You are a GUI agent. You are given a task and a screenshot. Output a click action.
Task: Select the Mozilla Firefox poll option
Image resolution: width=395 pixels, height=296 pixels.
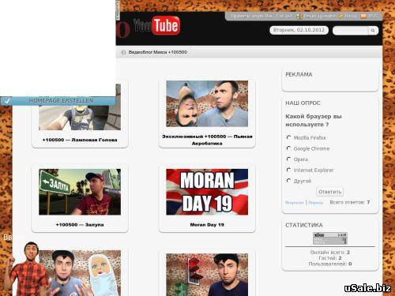click(x=288, y=137)
